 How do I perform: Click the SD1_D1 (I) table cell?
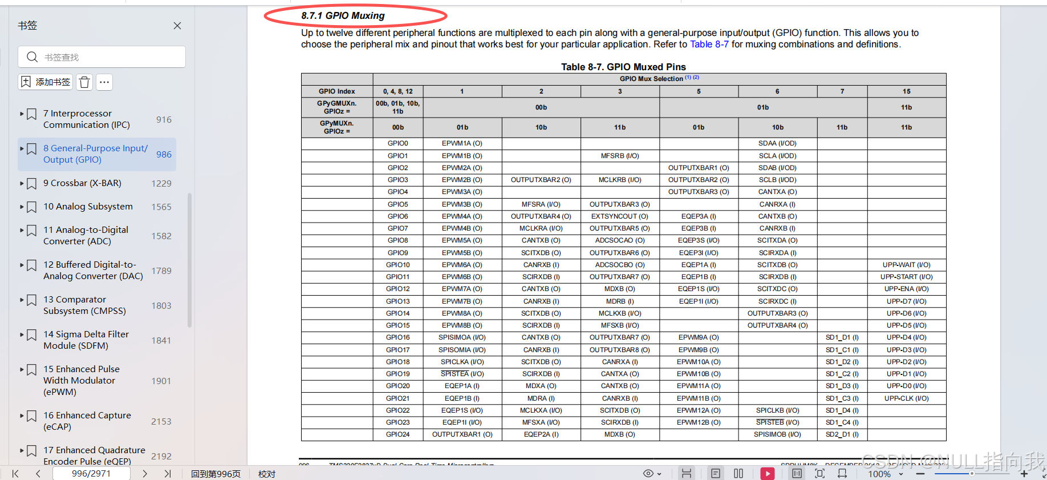coord(842,337)
